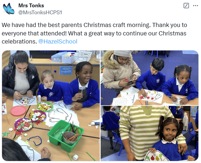
Task: Click the red star cutout in top-right photo
Action: coord(141,98)
